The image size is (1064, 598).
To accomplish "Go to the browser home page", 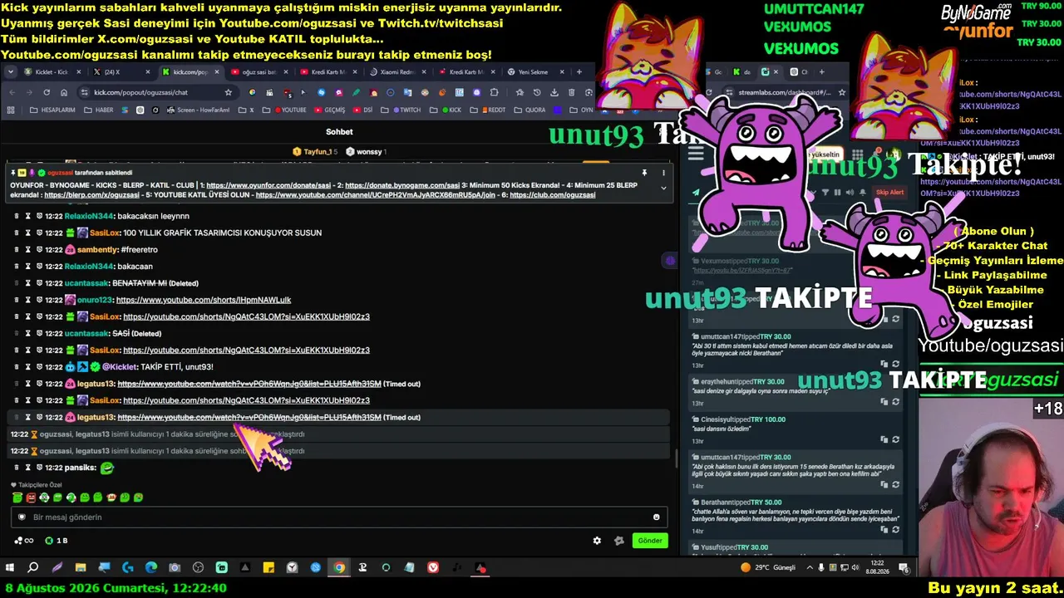I will pyautogui.click(x=64, y=92).
